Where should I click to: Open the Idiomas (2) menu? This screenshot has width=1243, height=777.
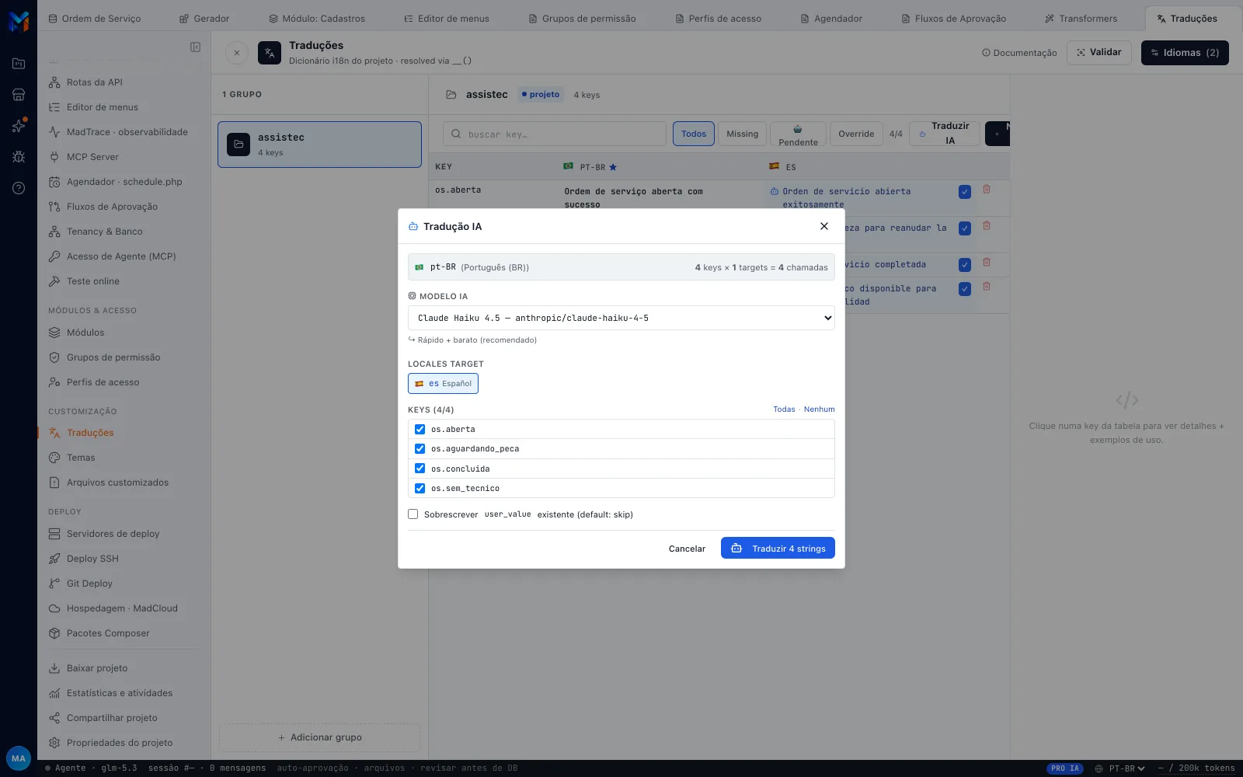click(1185, 53)
